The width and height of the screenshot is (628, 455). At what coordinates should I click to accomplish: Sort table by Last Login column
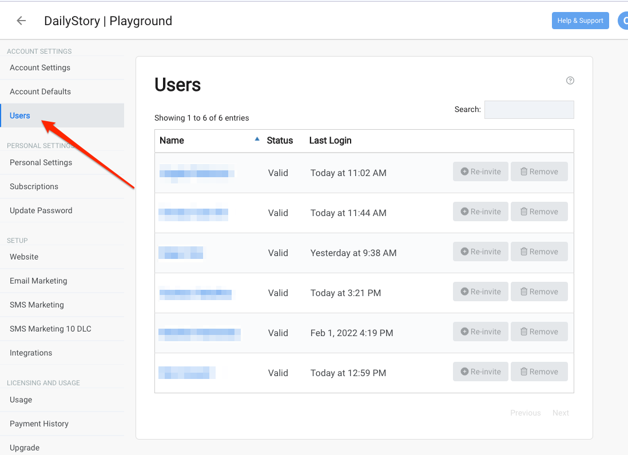[x=331, y=141]
